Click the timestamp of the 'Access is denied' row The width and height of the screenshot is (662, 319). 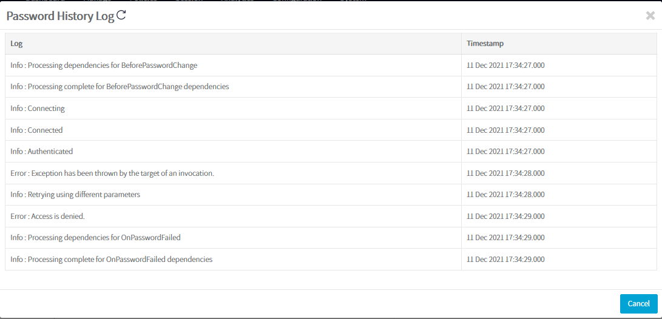point(505,217)
